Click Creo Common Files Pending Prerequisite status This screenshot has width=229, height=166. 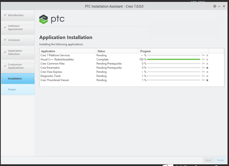click(109, 64)
